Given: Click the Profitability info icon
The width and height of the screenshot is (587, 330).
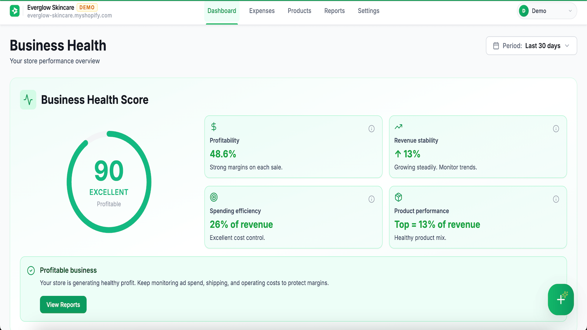Looking at the screenshot, I should [372, 129].
